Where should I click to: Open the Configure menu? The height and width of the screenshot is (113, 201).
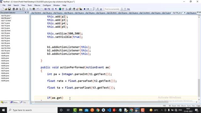pyautogui.click(x=47, y=5)
